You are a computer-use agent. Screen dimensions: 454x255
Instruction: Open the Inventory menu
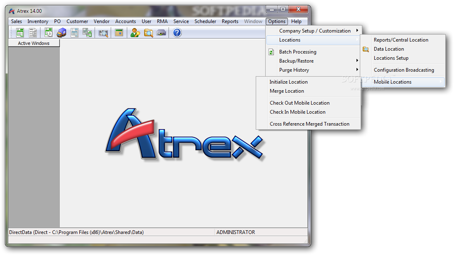point(38,21)
